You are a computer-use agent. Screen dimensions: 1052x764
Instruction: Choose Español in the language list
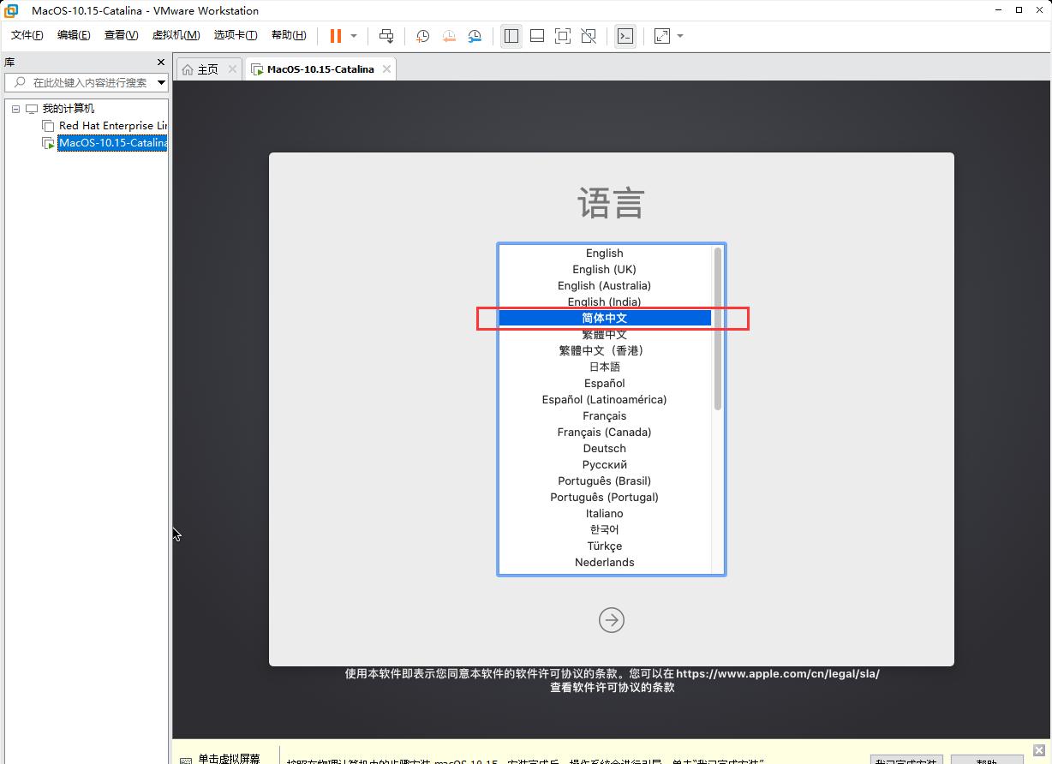coord(605,383)
